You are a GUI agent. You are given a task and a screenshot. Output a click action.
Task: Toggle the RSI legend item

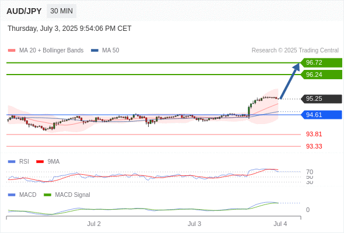(19, 162)
